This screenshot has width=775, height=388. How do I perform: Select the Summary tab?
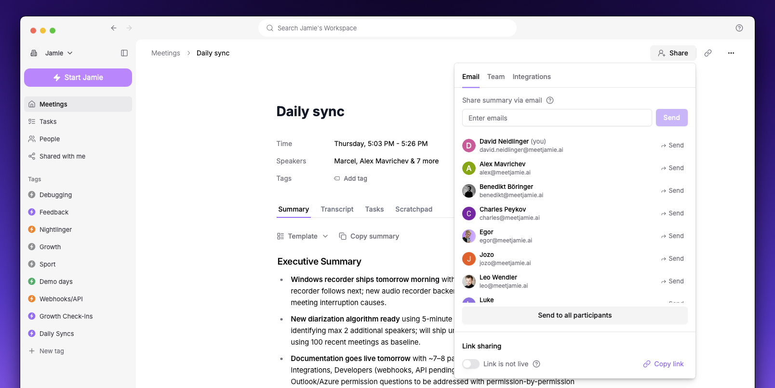294,209
